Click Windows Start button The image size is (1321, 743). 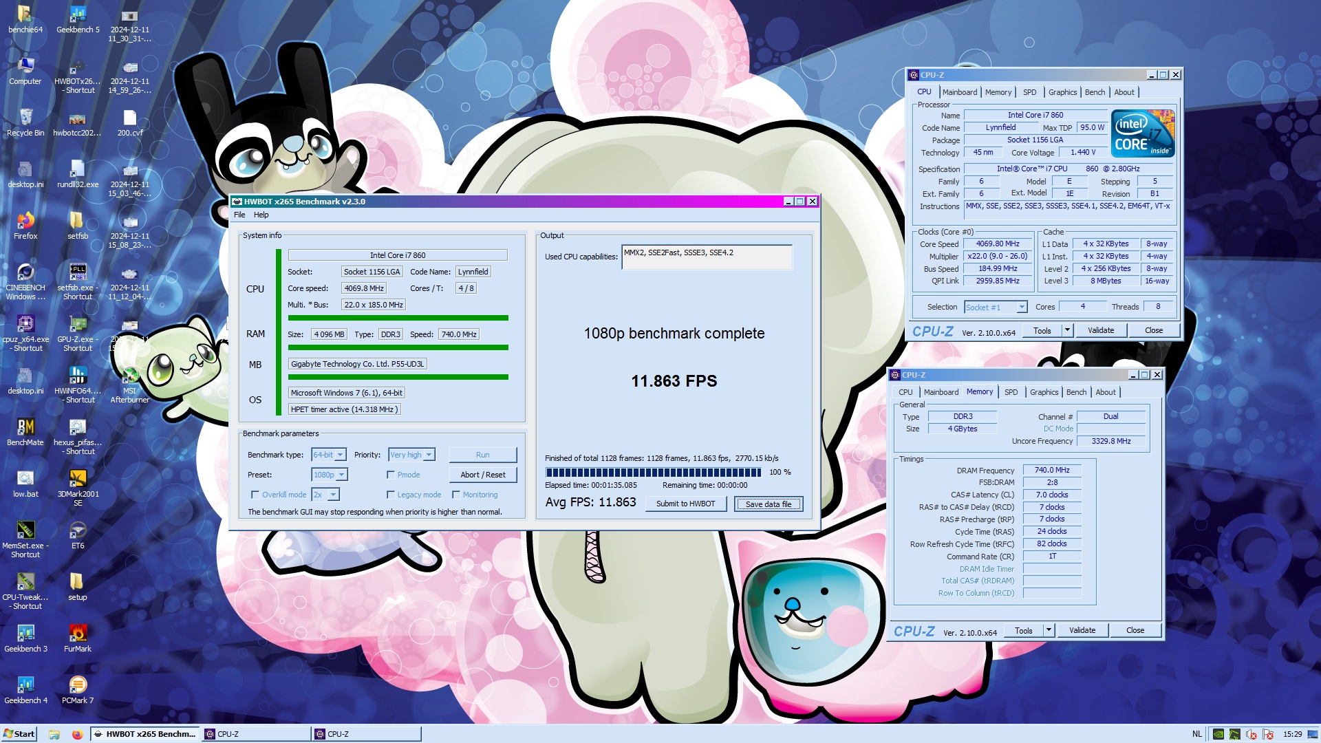click(x=19, y=734)
